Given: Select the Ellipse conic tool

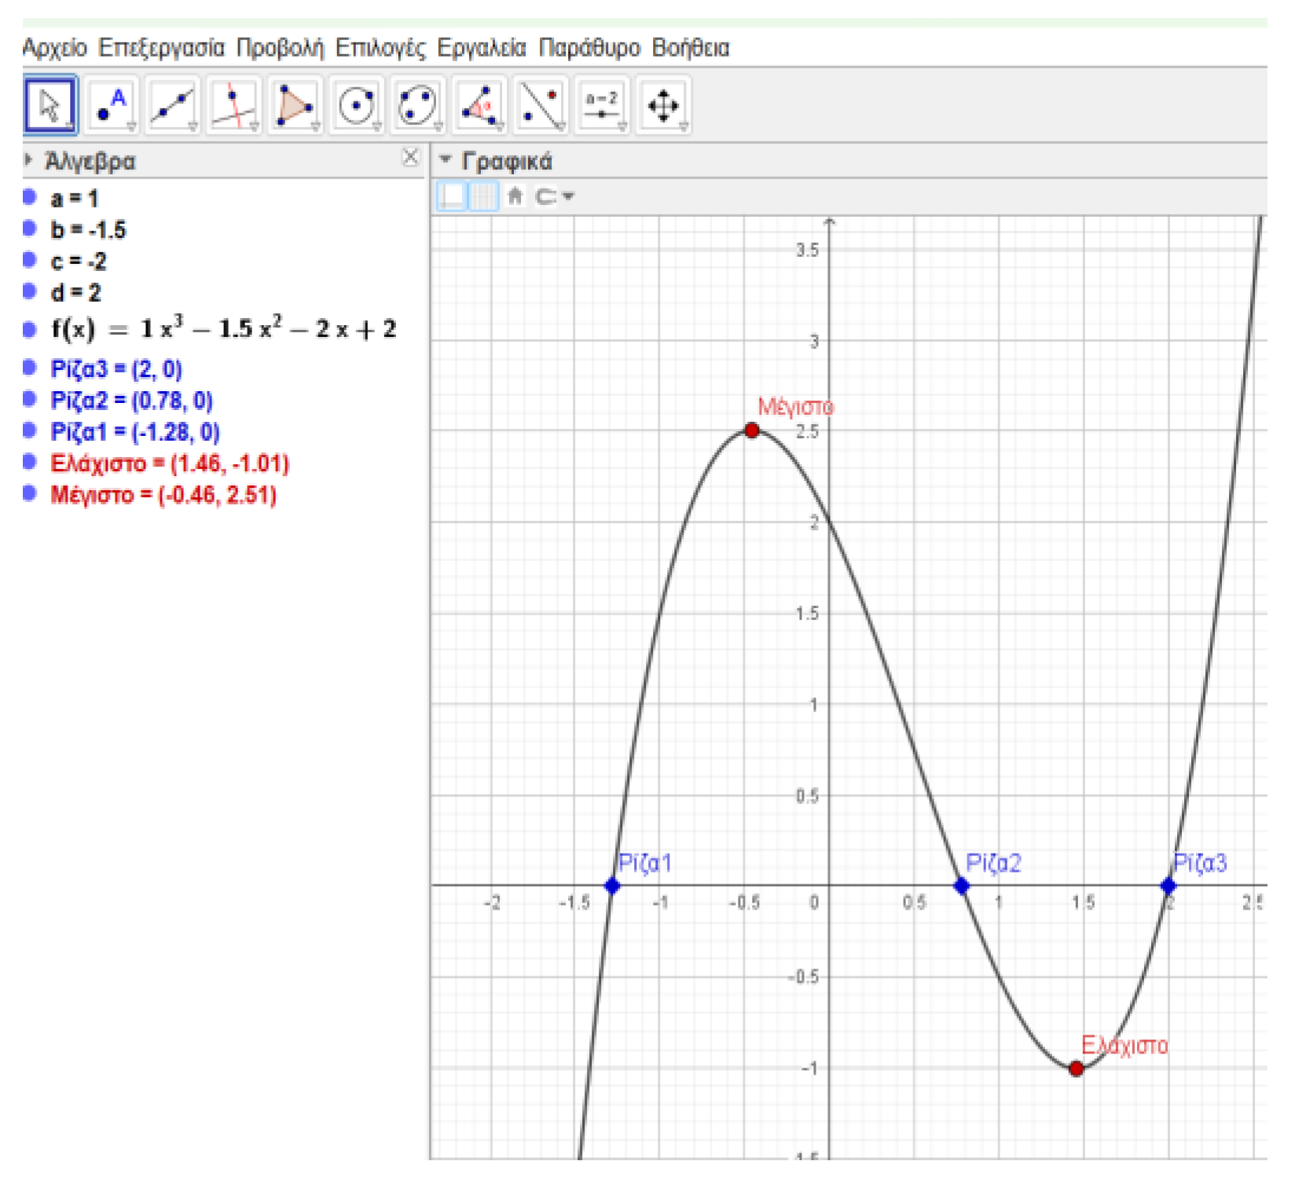Looking at the screenshot, I should pyautogui.click(x=417, y=105).
